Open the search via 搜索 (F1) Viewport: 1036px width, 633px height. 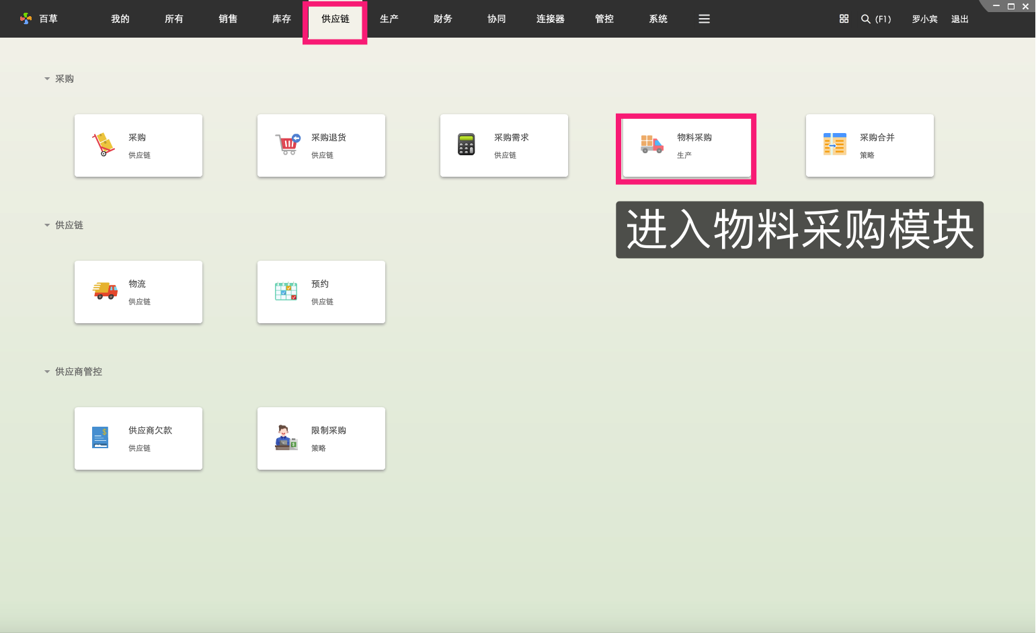click(x=876, y=19)
